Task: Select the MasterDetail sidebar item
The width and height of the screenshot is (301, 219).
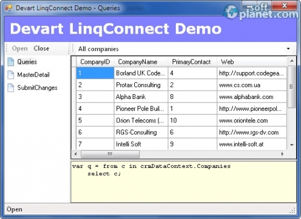Action: click(33, 75)
